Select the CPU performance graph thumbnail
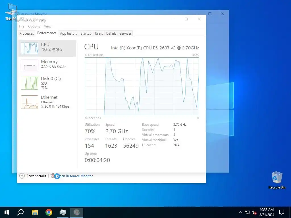Viewport: 291px width, 218px height. pyautogui.click(x=30, y=48)
